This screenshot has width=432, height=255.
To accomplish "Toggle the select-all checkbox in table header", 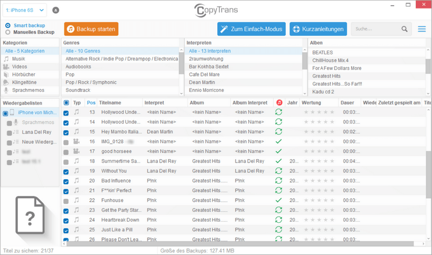I will pyautogui.click(x=66, y=102).
